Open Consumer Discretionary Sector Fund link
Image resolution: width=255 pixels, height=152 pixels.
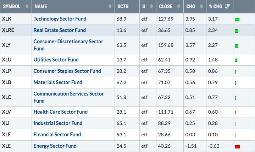coord(68,45)
